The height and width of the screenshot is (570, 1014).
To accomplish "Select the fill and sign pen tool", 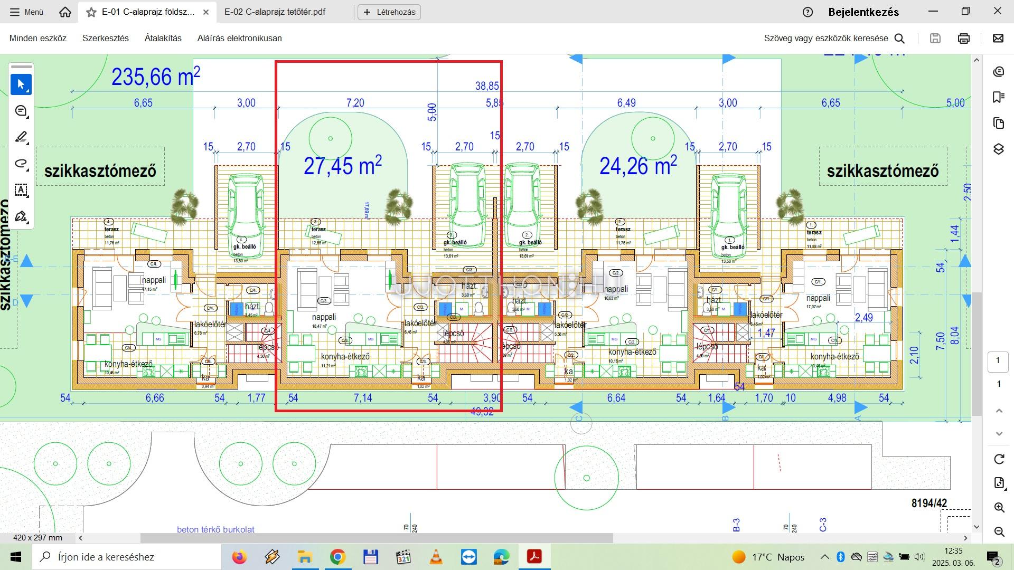I will 21,216.
